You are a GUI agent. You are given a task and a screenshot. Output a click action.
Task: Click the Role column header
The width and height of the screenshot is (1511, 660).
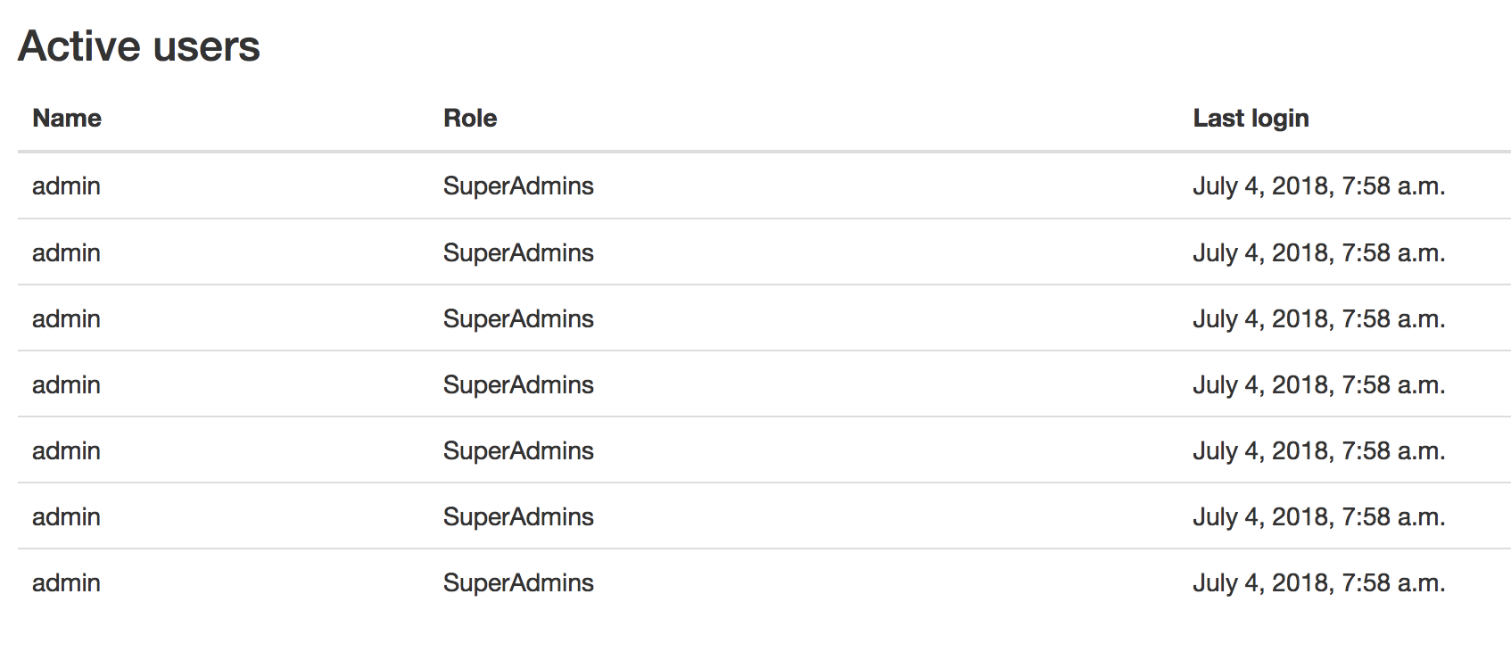pyautogui.click(x=470, y=118)
